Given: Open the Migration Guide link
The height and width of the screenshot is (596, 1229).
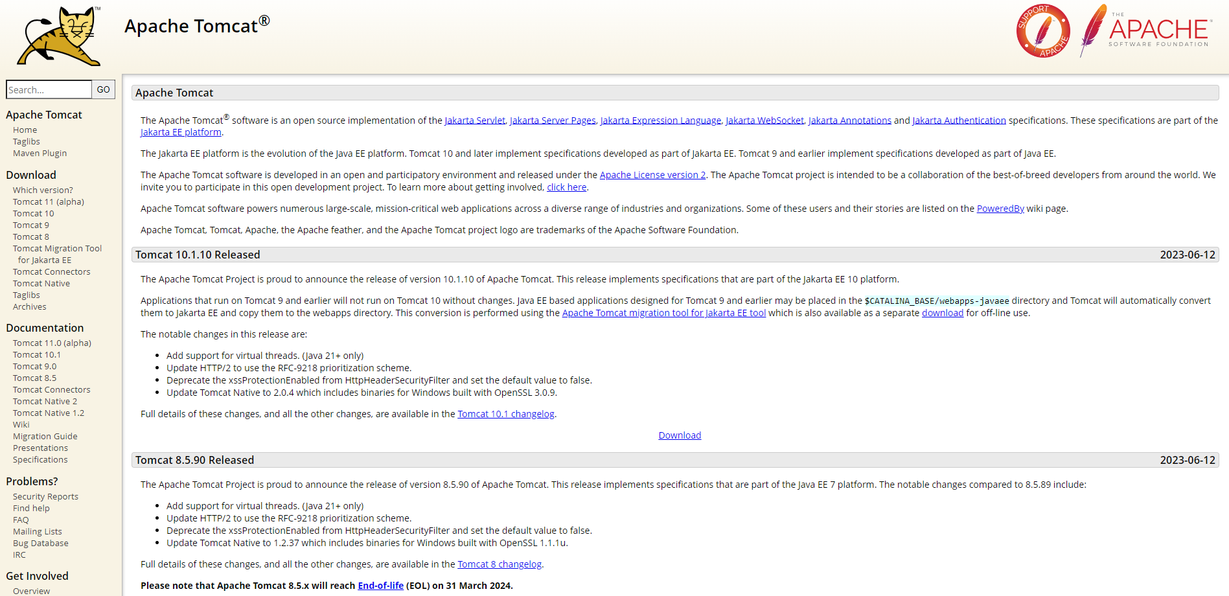Looking at the screenshot, I should coord(45,436).
